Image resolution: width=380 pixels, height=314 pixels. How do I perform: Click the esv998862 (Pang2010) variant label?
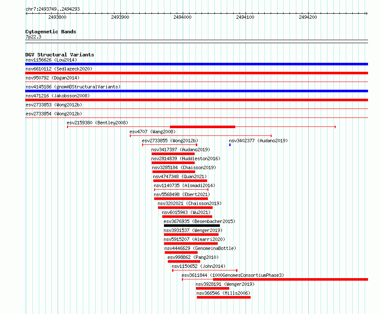click(x=193, y=257)
